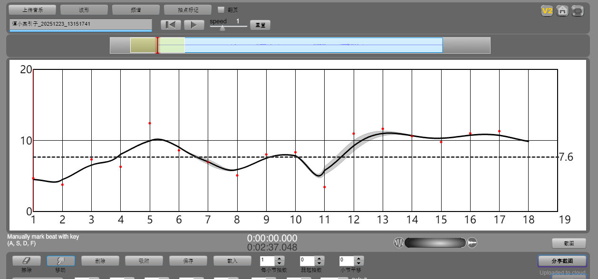
Task: Decrease 弱起拍数 value with down arrow
Action: 319,263
